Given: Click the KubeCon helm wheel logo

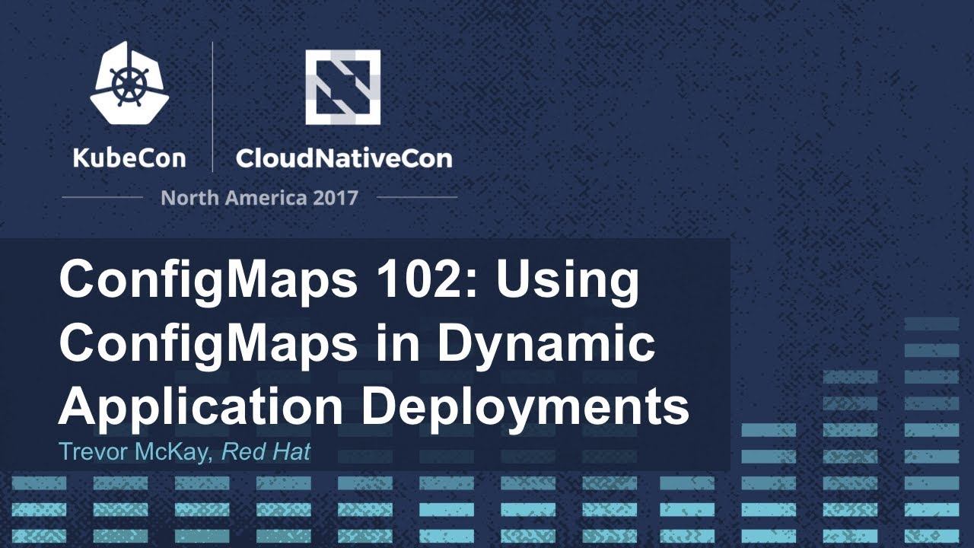Looking at the screenshot, I should click(x=128, y=83).
